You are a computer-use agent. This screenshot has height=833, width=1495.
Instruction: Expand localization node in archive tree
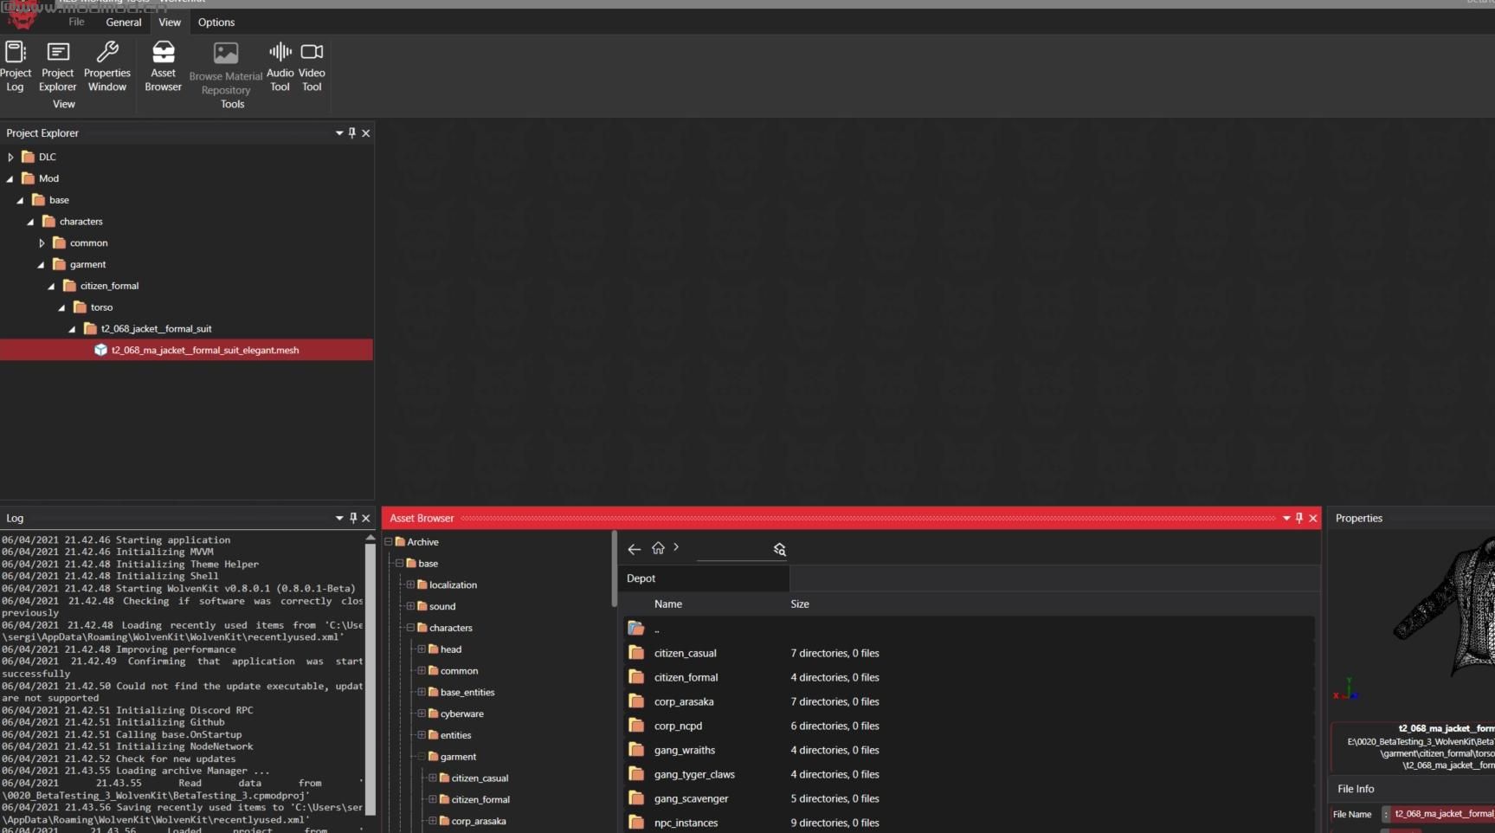pyautogui.click(x=410, y=584)
